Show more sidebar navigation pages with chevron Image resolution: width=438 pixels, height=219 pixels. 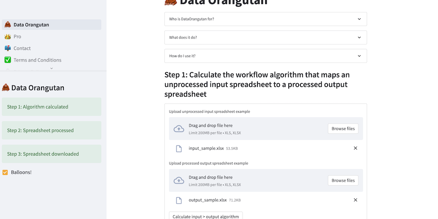click(51, 68)
